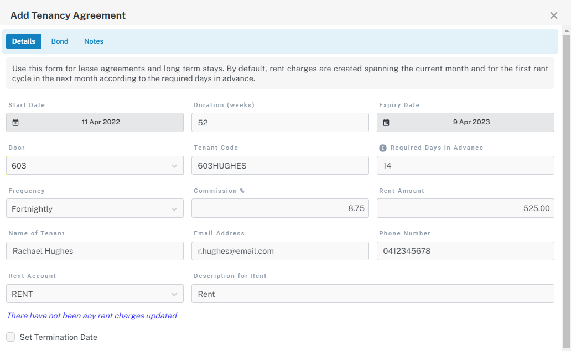Open the Notes tab
The width and height of the screenshot is (571, 351).
click(94, 41)
